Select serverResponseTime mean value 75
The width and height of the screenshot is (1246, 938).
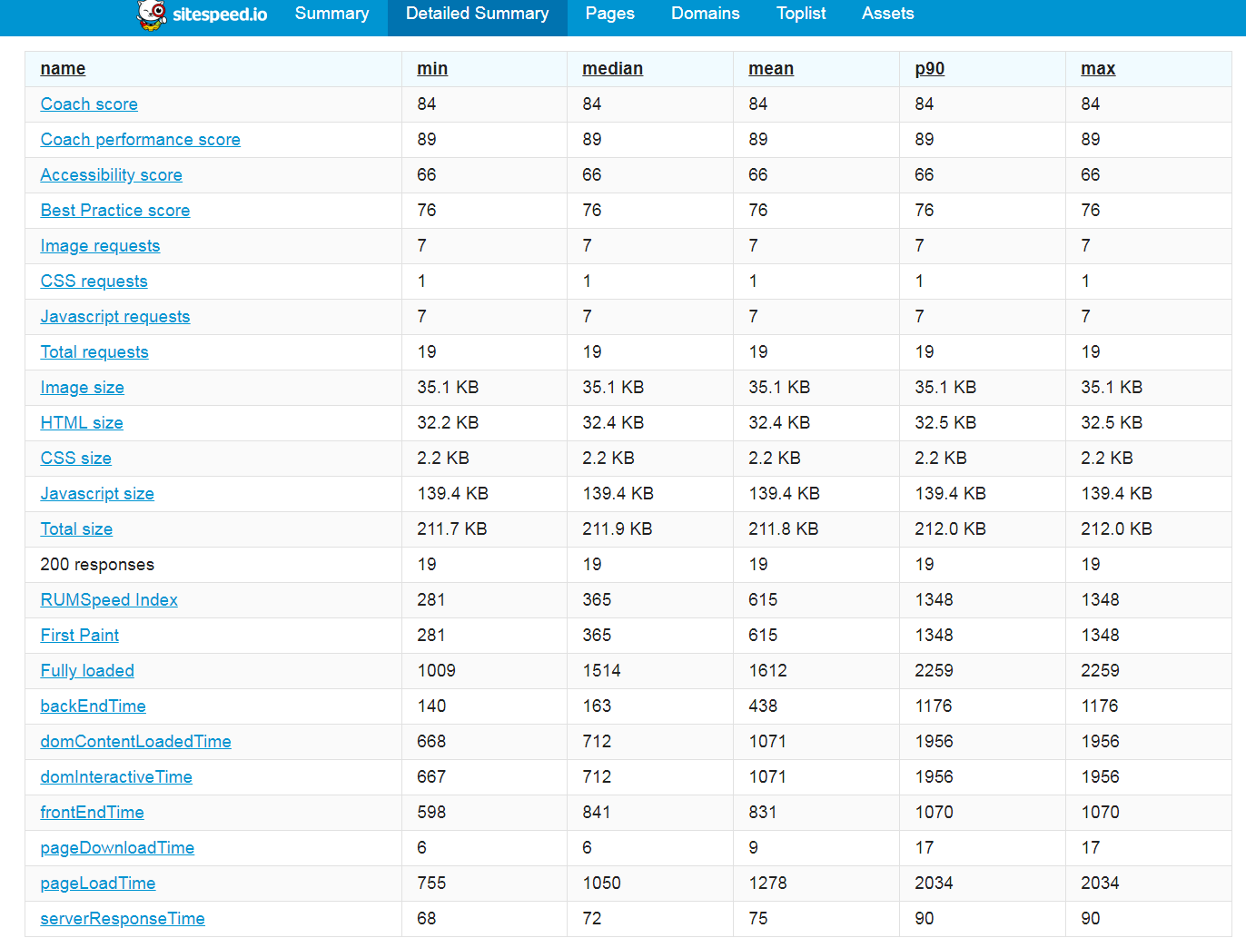click(x=758, y=919)
